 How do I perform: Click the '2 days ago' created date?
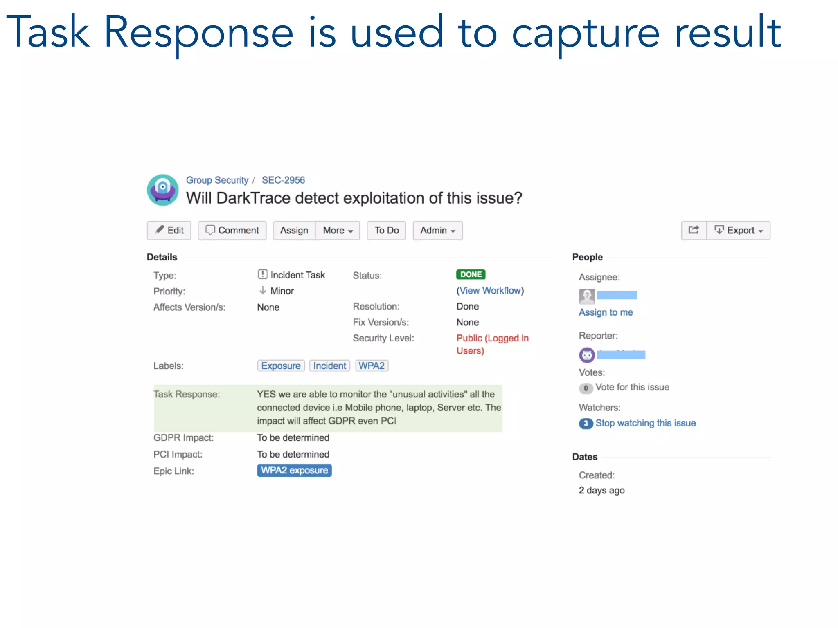601,490
